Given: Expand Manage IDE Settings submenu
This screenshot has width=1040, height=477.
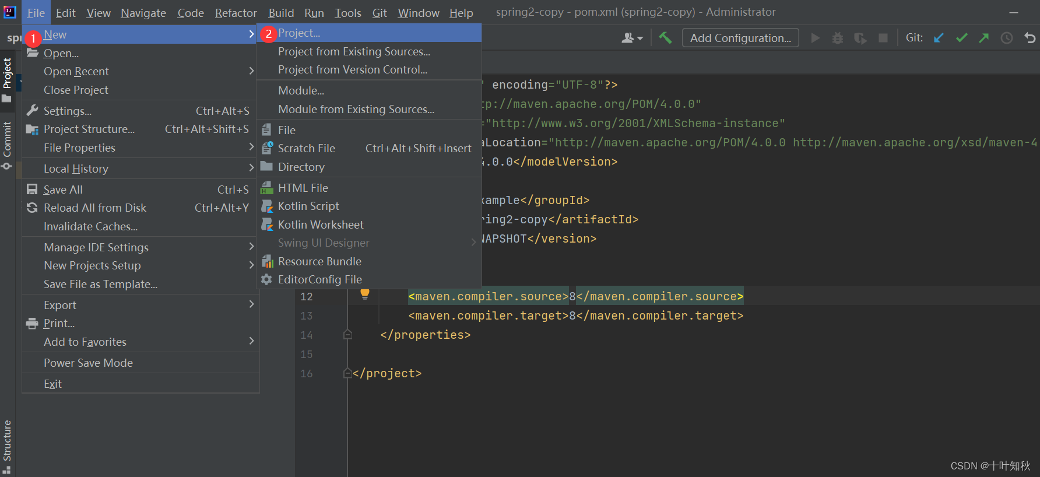Looking at the screenshot, I should click(140, 247).
